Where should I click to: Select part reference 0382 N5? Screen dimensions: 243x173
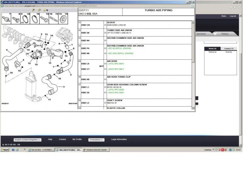(85, 54)
